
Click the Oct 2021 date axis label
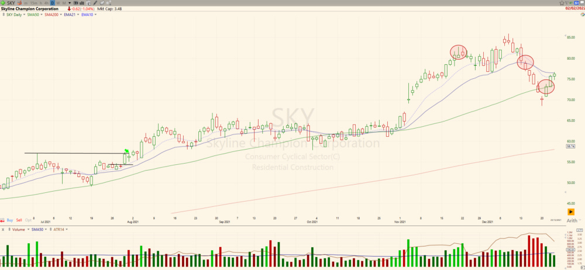(312, 222)
